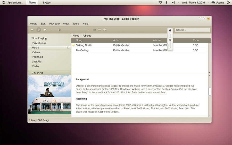
Task: Mute audio with speaker icon
Action: tap(170, 30)
